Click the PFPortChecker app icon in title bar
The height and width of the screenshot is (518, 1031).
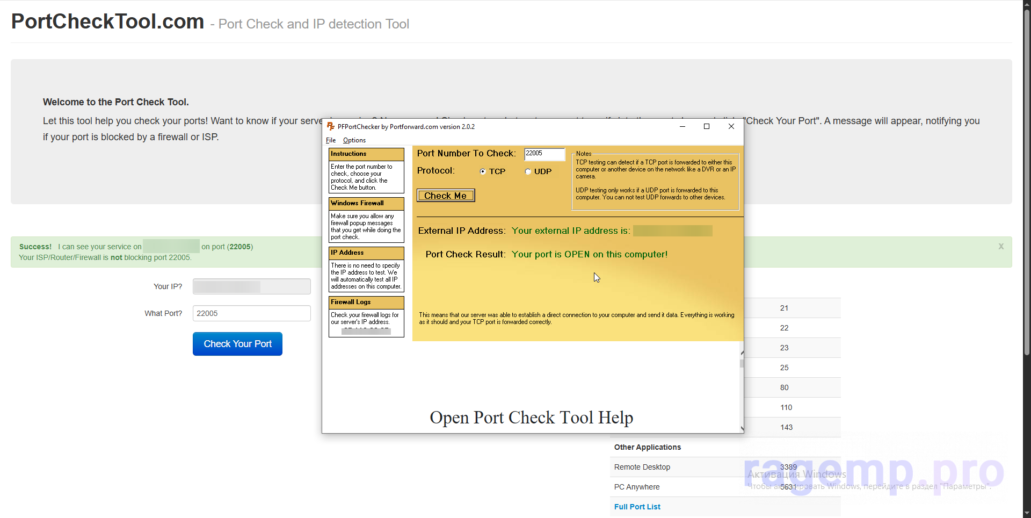coord(331,127)
